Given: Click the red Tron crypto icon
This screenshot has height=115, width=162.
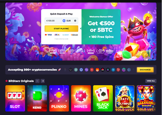Looking at the screenshot, I should [118, 70].
